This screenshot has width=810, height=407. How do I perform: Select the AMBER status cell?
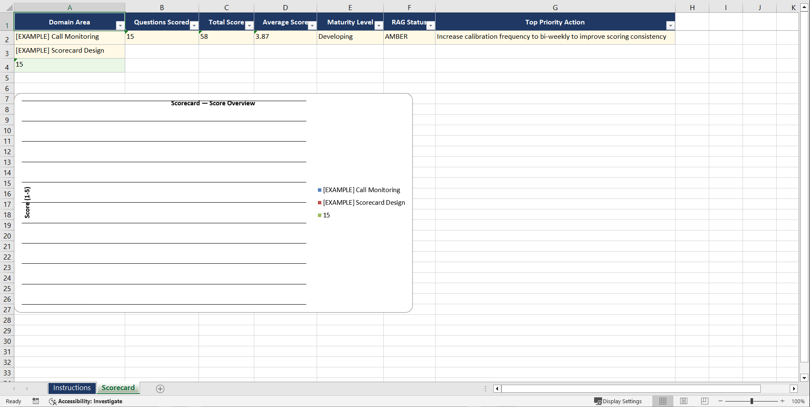click(x=409, y=37)
